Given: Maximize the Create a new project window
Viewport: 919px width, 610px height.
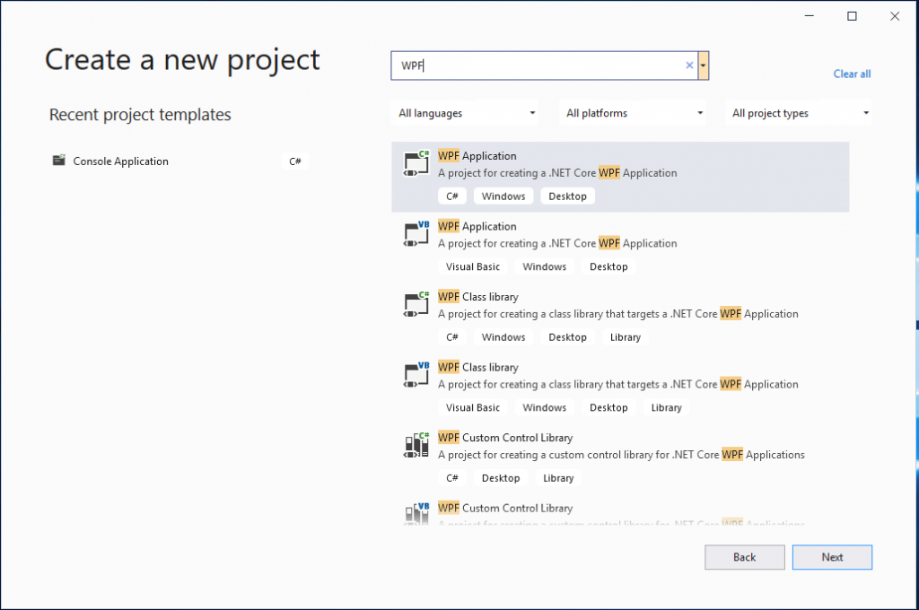Looking at the screenshot, I should point(852,15).
